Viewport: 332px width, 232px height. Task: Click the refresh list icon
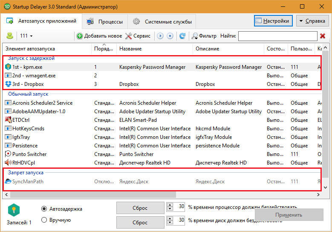point(182,36)
